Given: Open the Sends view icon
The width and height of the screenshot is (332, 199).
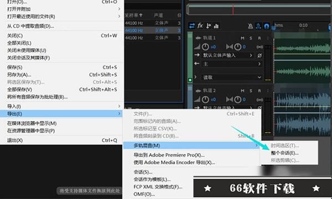Looking at the screenshot, I should point(208,26).
